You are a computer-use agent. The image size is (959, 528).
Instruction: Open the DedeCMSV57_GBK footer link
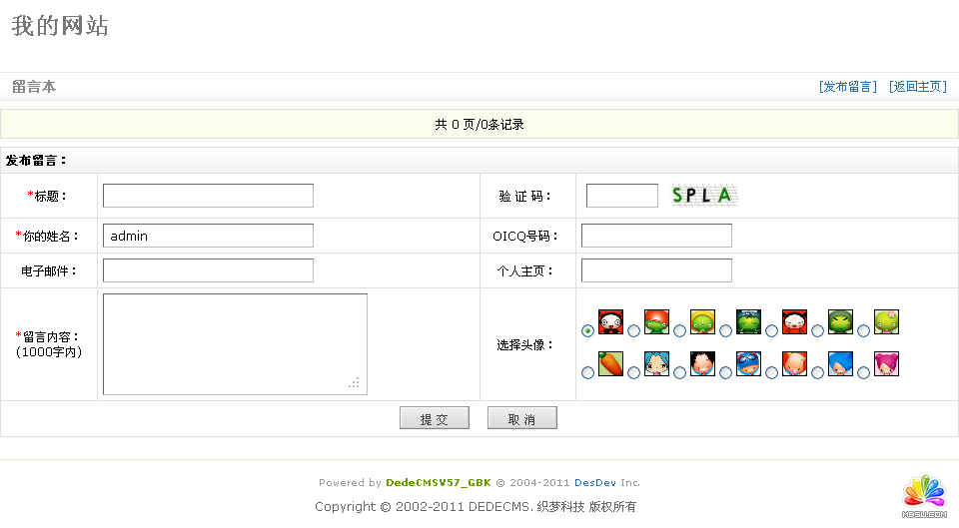pyautogui.click(x=439, y=482)
